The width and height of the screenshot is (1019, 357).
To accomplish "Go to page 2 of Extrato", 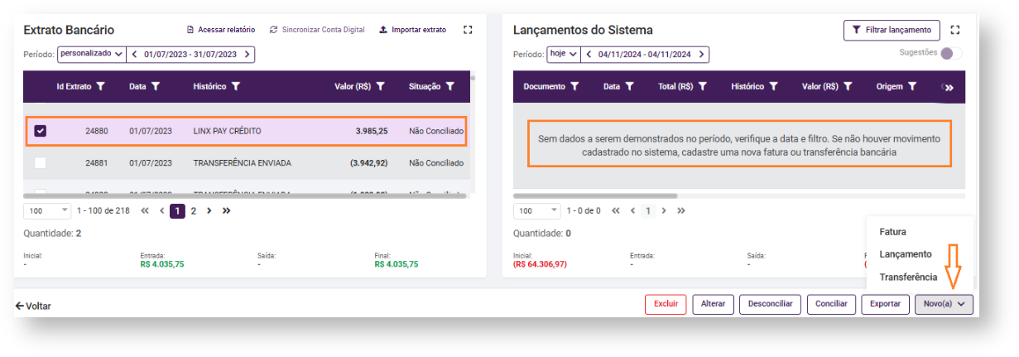I will point(194,210).
